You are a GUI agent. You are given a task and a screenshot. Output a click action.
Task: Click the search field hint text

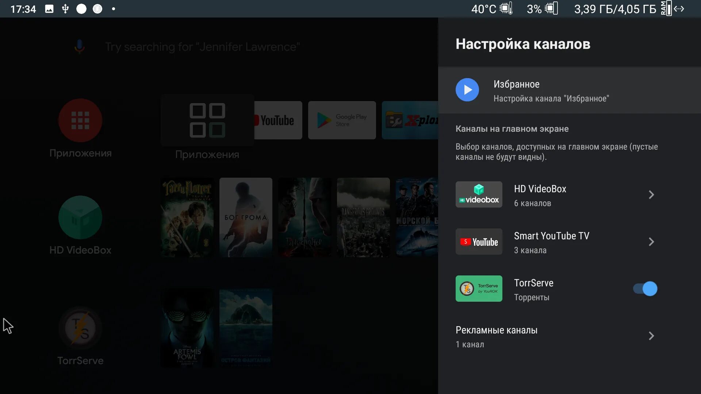[202, 47]
